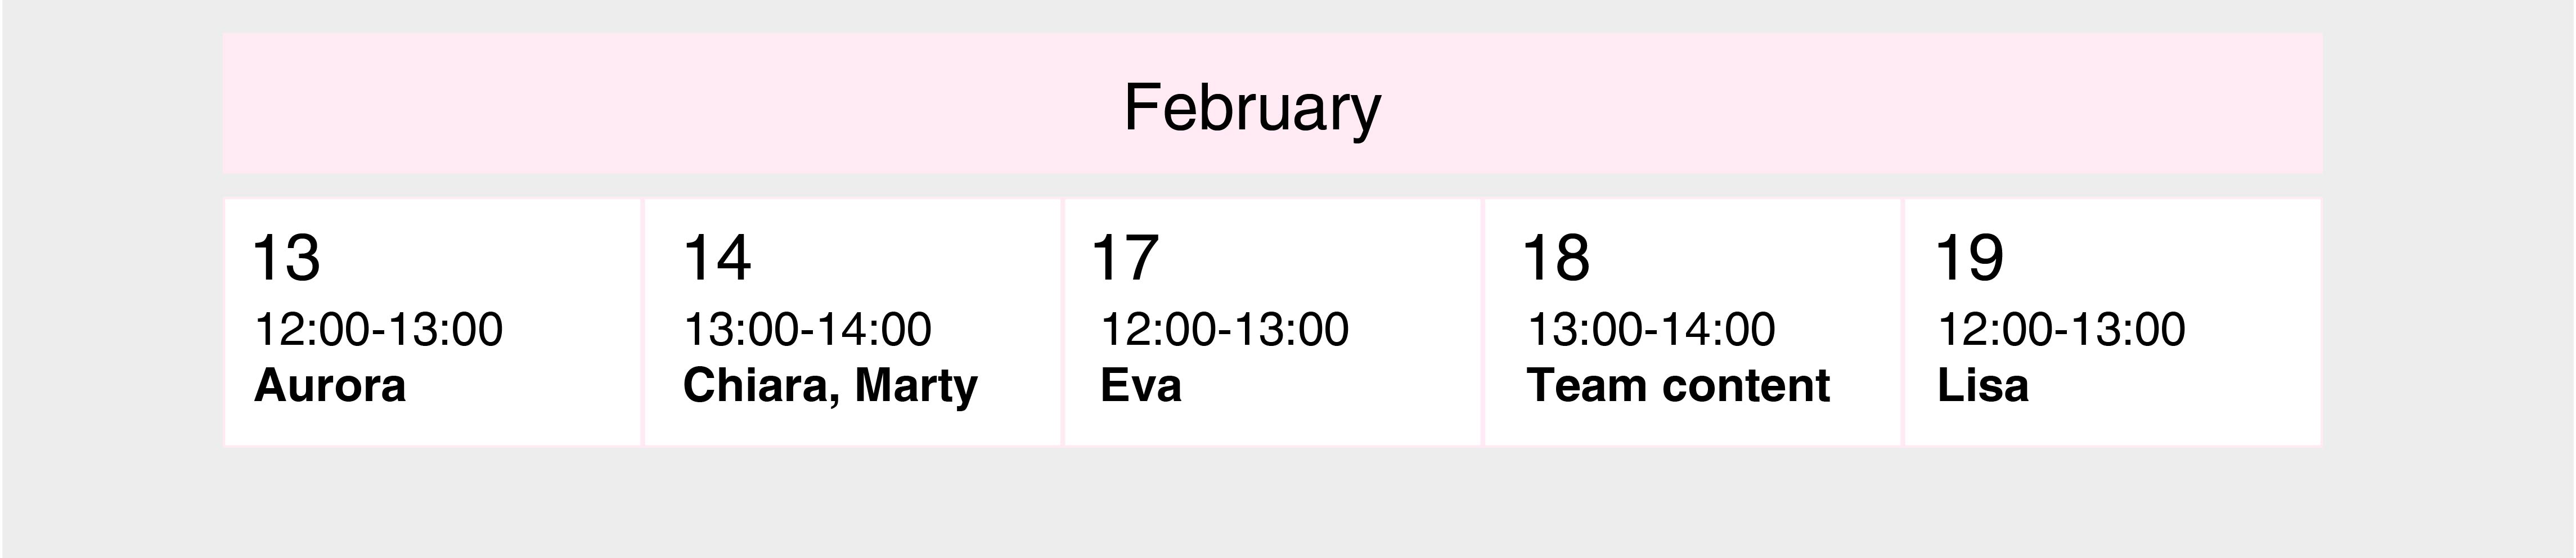This screenshot has width=2576, height=558.
Task: Select the date number 19
Action: coord(1970,257)
